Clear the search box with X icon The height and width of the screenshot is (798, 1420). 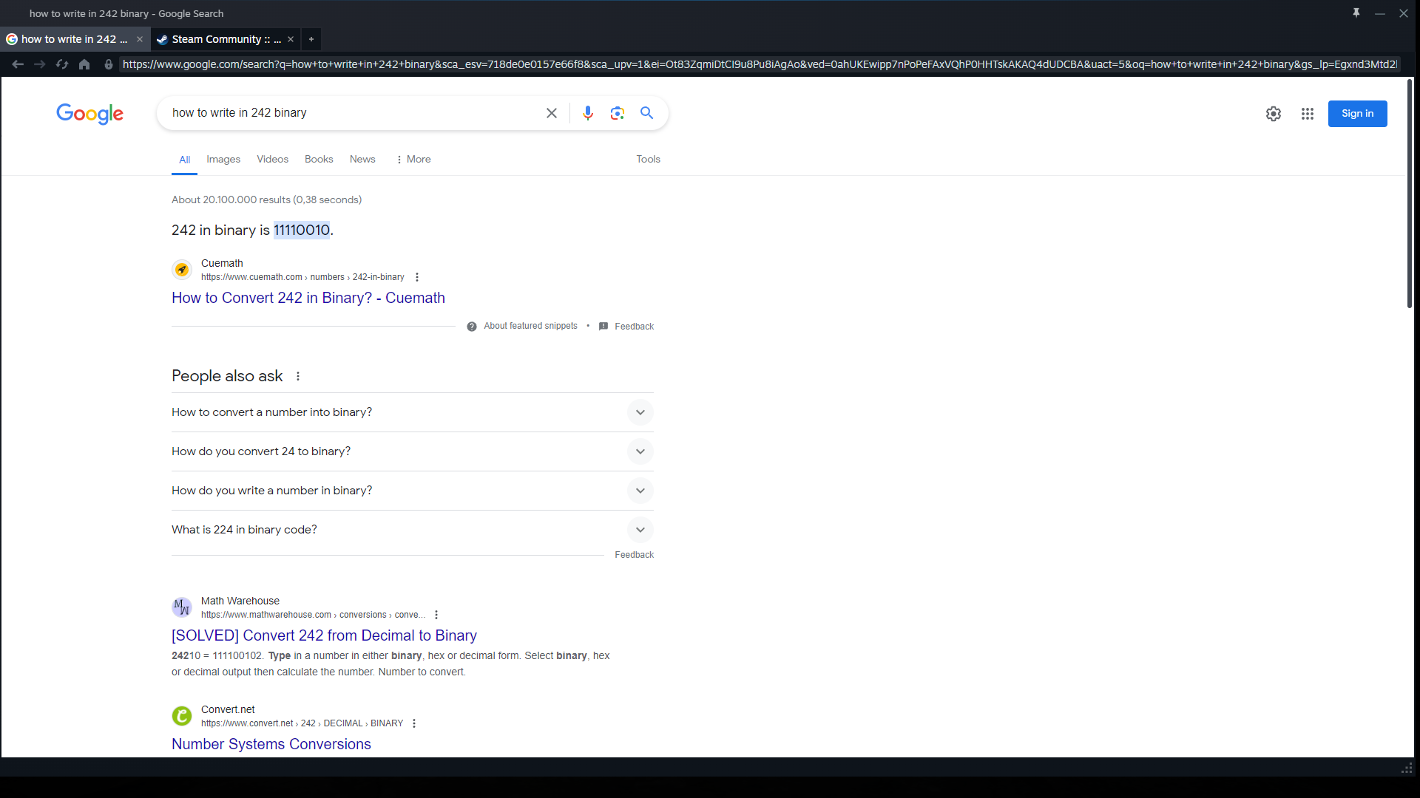pyautogui.click(x=552, y=113)
